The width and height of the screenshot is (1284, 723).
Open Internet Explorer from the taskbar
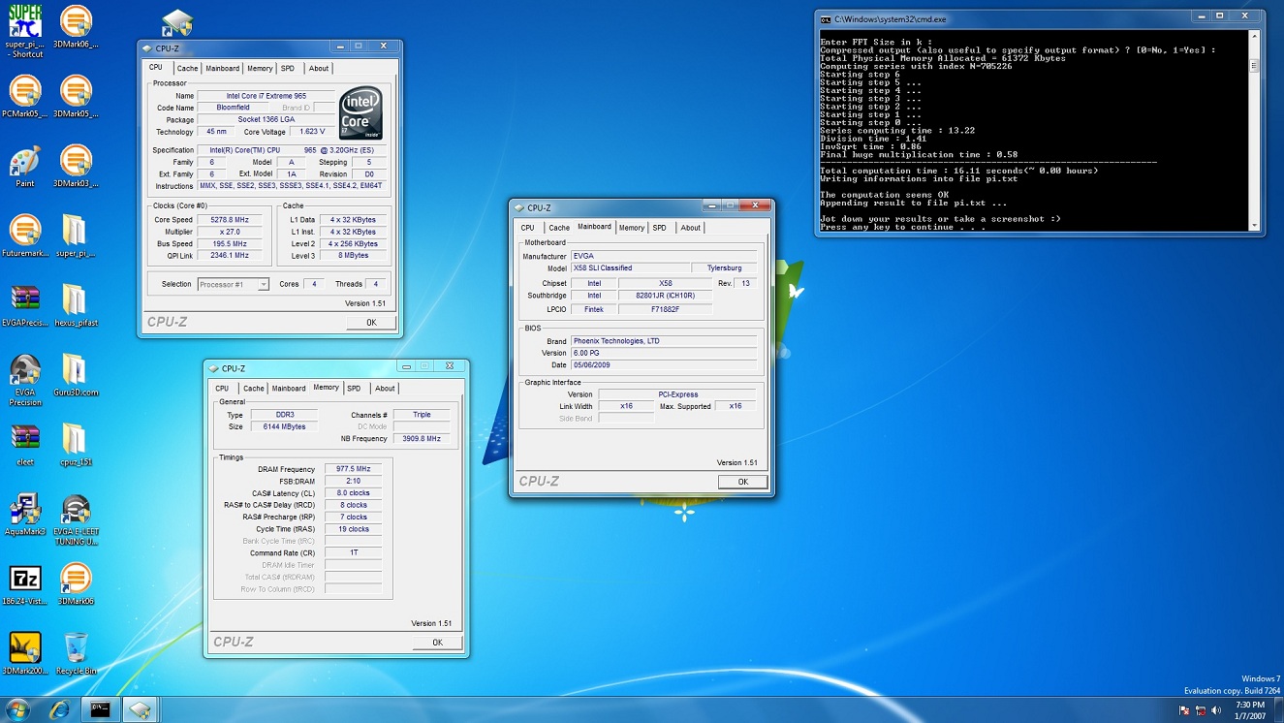point(59,709)
